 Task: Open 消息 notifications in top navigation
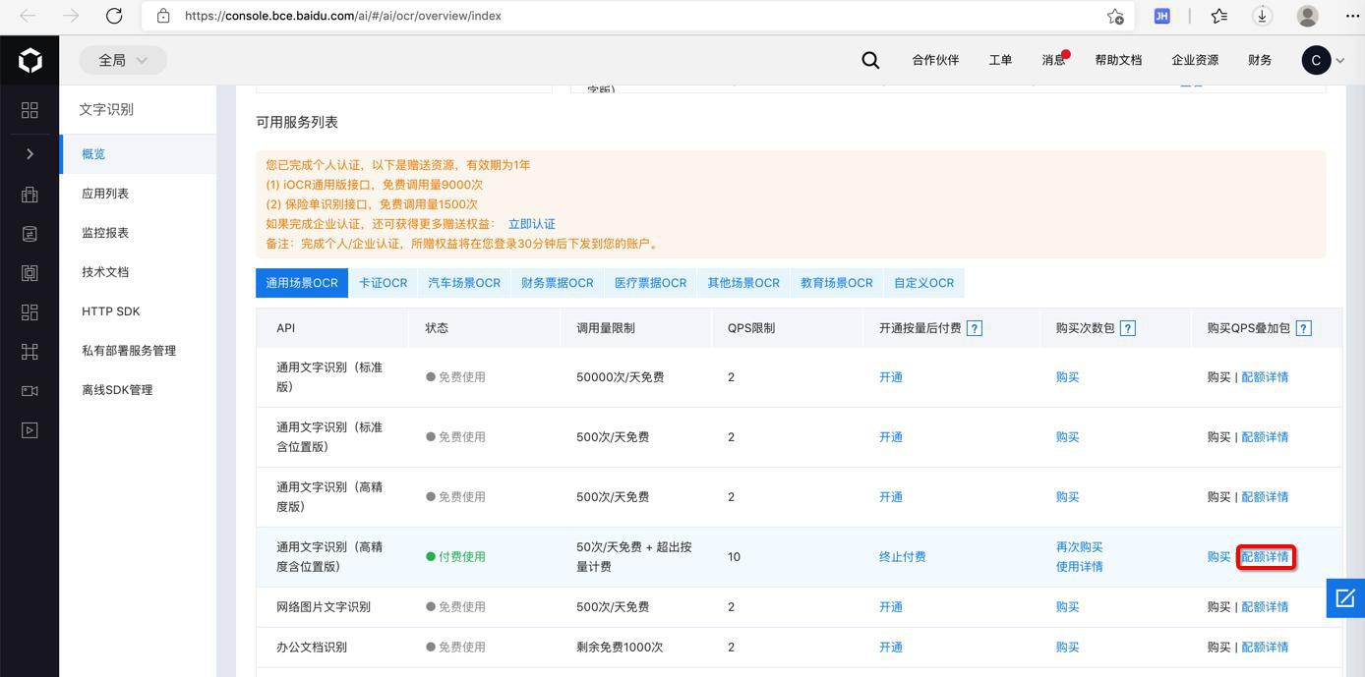[x=1054, y=60]
